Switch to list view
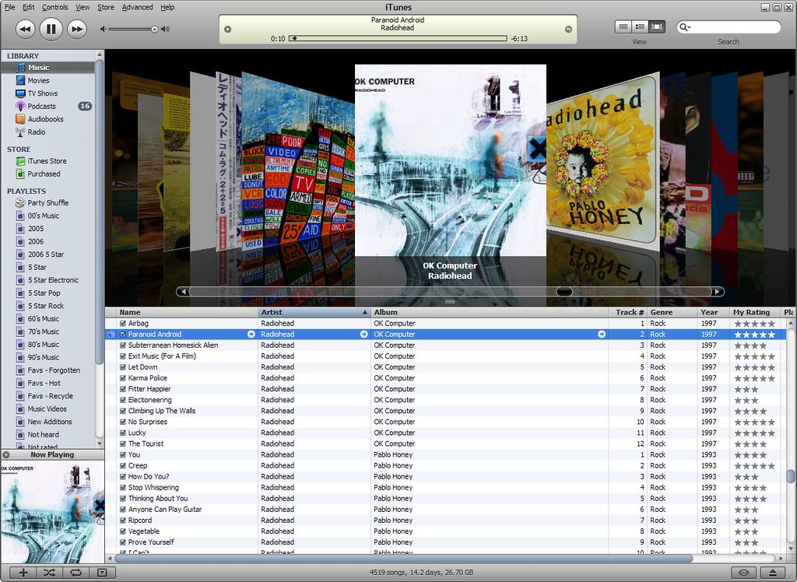The image size is (797, 582). [623, 27]
